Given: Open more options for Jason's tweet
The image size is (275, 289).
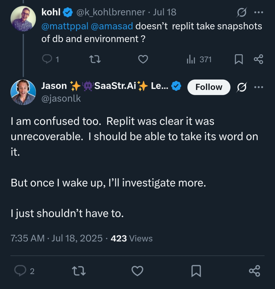Looking at the screenshot, I should click(x=259, y=87).
